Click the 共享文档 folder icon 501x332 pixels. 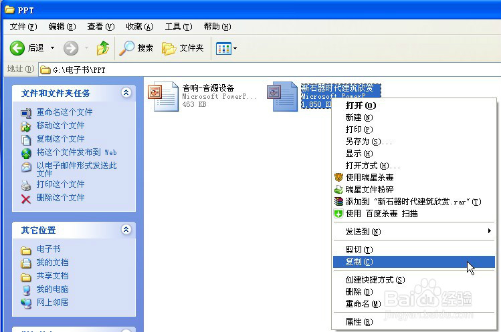point(26,277)
